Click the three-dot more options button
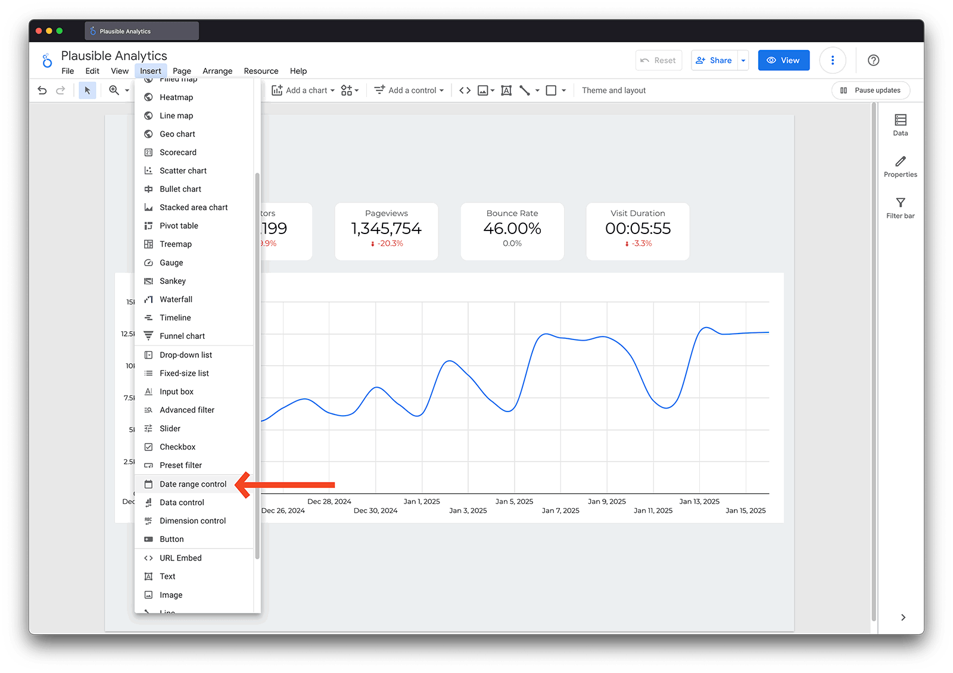This screenshot has width=953, height=673. 832,60
